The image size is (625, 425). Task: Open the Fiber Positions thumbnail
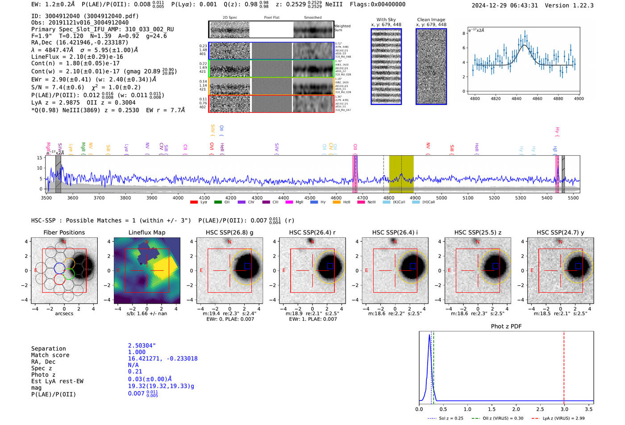64,270
